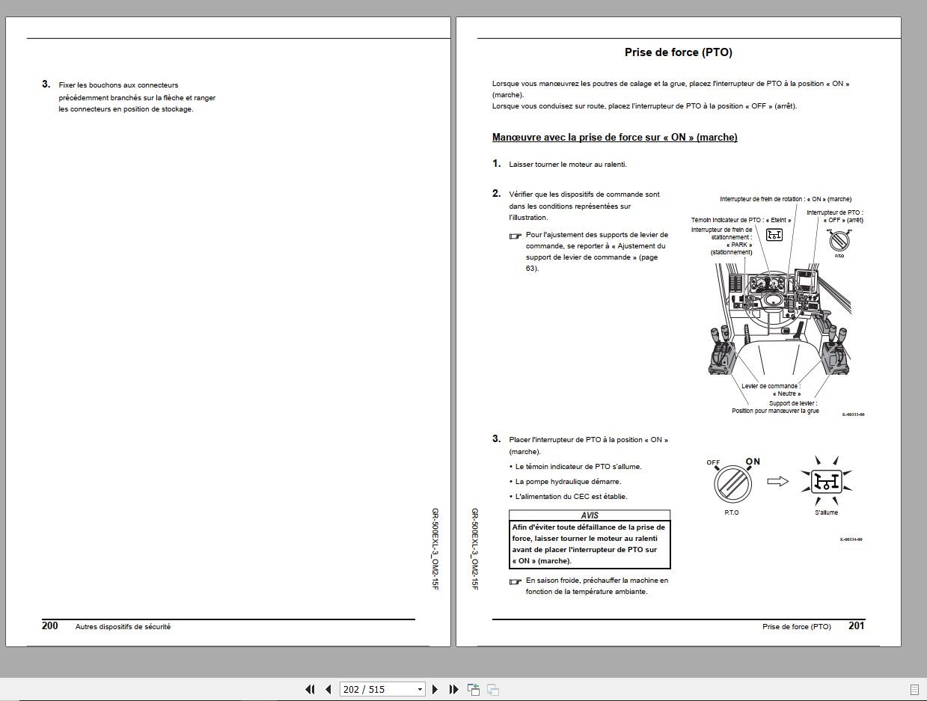
Task: Click the footer text "Prise de force (PTO)" beside 201
Action: (797, 627)
